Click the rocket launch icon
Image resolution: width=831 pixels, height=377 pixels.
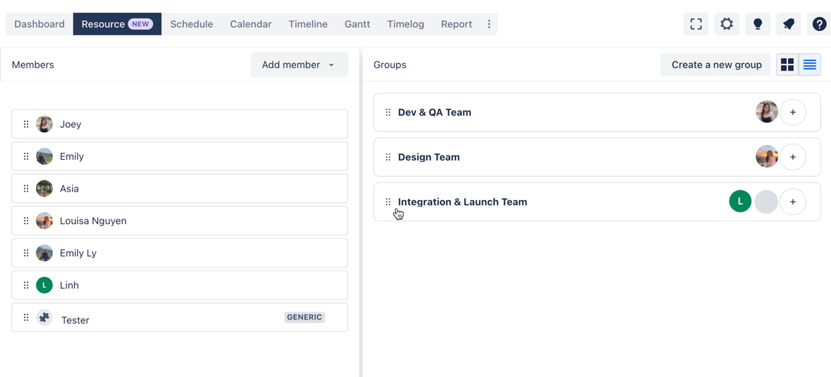(x=789, y=24)
